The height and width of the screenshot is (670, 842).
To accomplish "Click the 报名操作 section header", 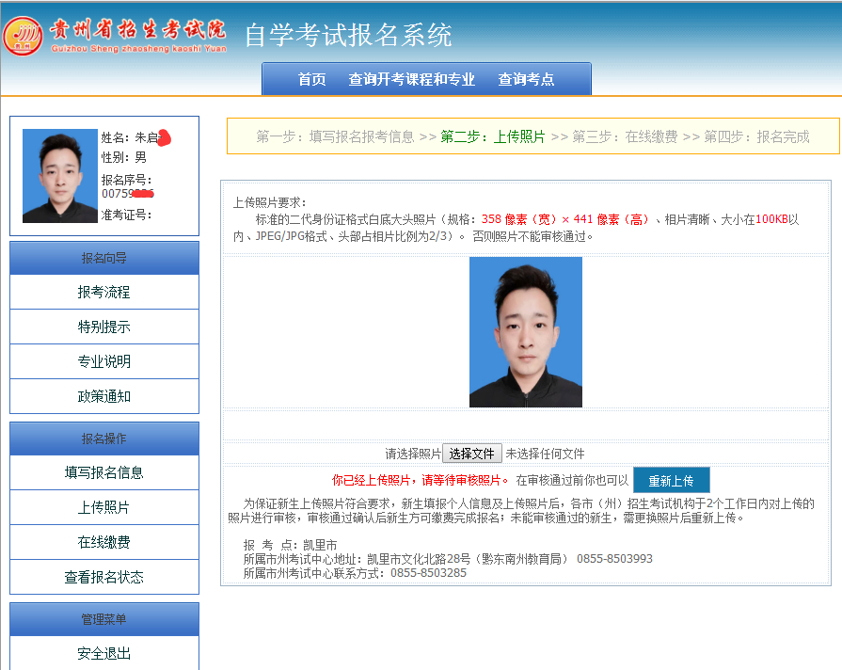I will point(104,439).
